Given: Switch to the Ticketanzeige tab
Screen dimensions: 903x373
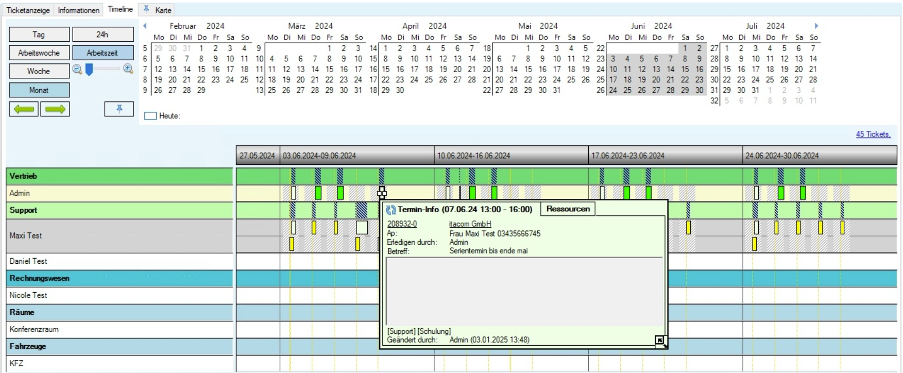Looking at the screenshot, I should click(28, 10).
